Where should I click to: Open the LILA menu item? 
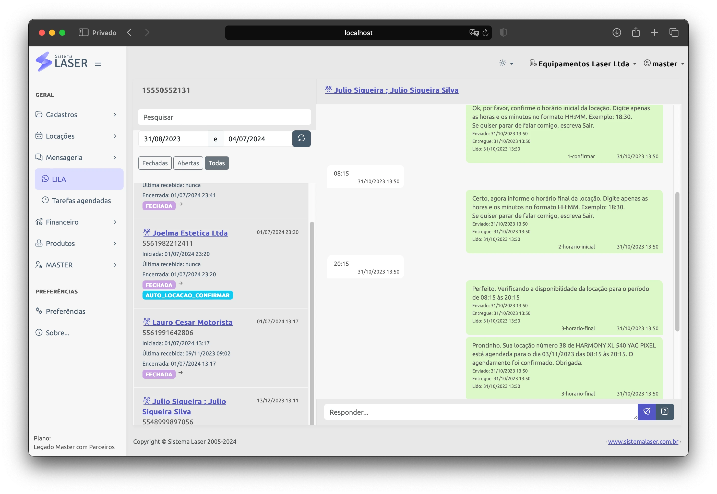coord(79,179)
